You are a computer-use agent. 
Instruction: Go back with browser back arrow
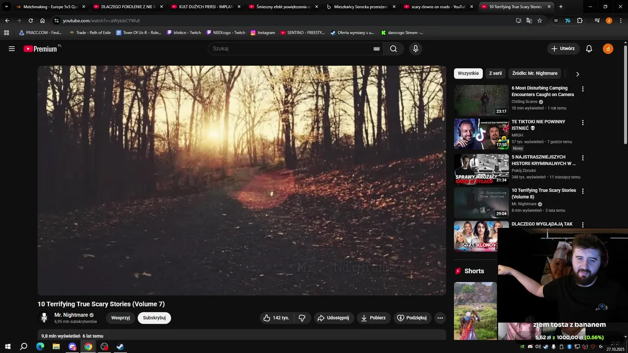pyautogui.click(x=7, y=21)
